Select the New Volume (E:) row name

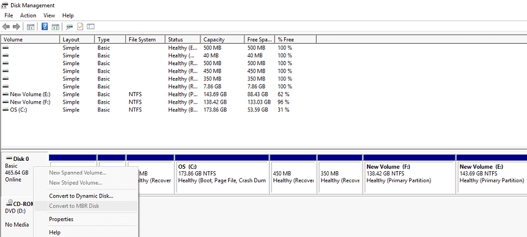point(30,94)
